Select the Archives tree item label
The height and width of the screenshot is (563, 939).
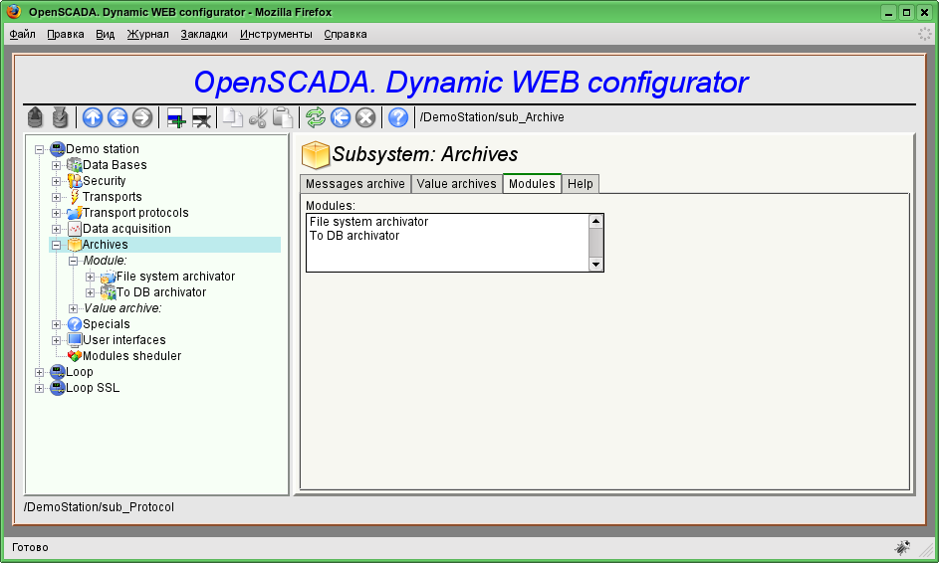click(105, 245)
